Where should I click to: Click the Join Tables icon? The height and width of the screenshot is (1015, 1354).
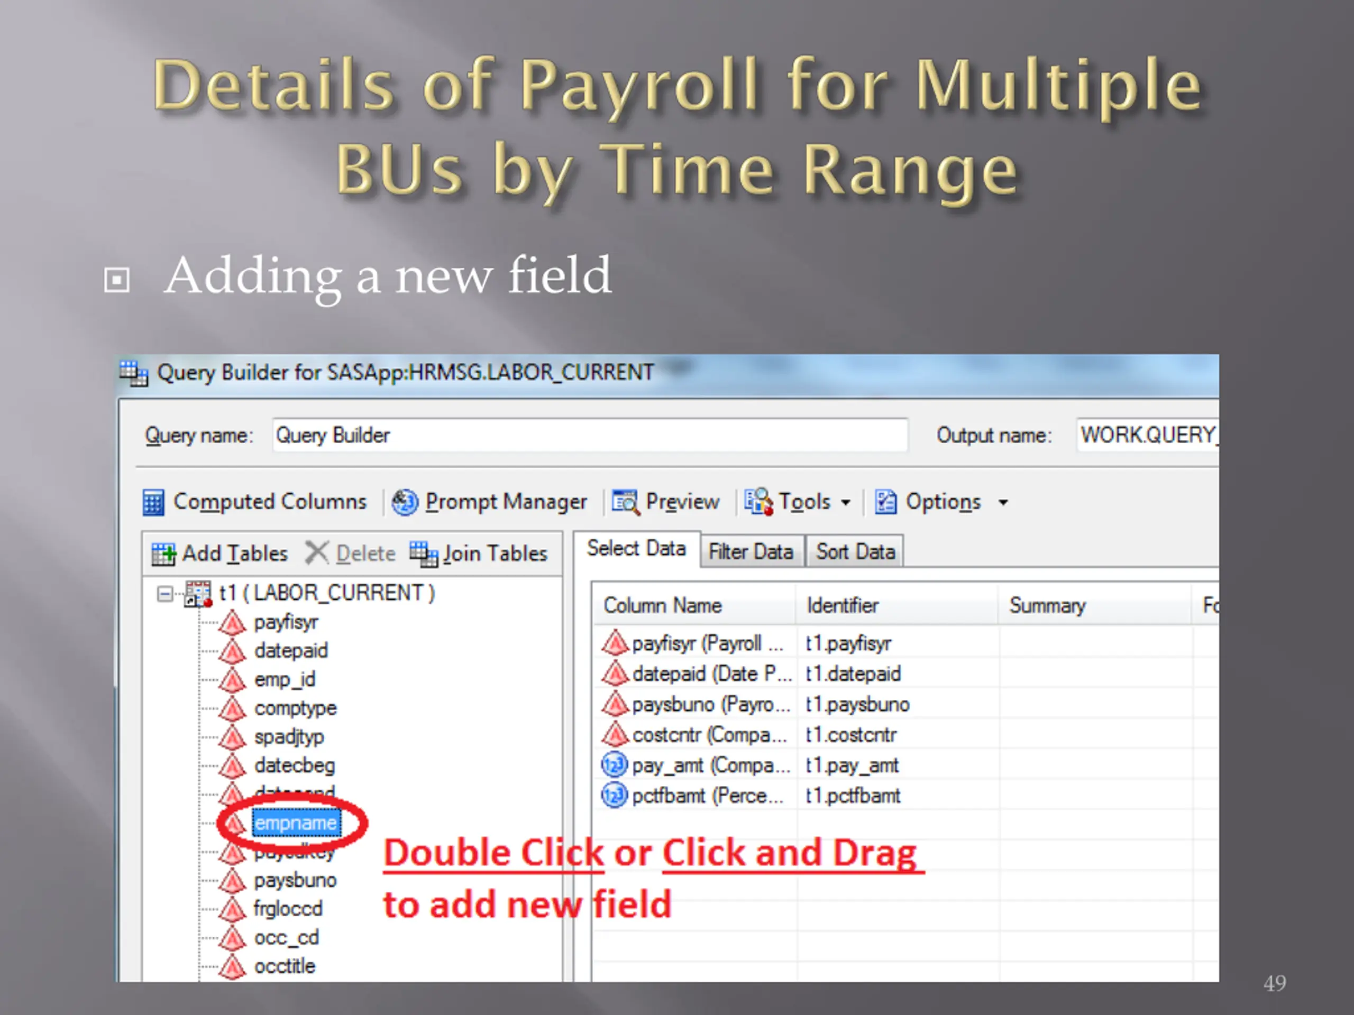click(424, 555)
